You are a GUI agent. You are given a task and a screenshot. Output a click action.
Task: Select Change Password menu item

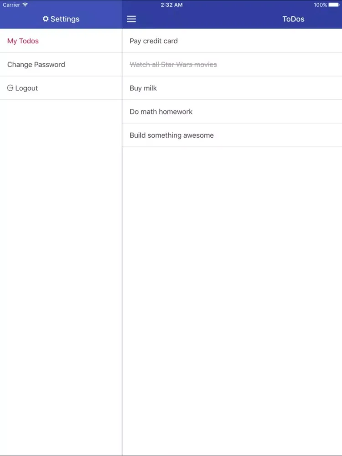36,65
